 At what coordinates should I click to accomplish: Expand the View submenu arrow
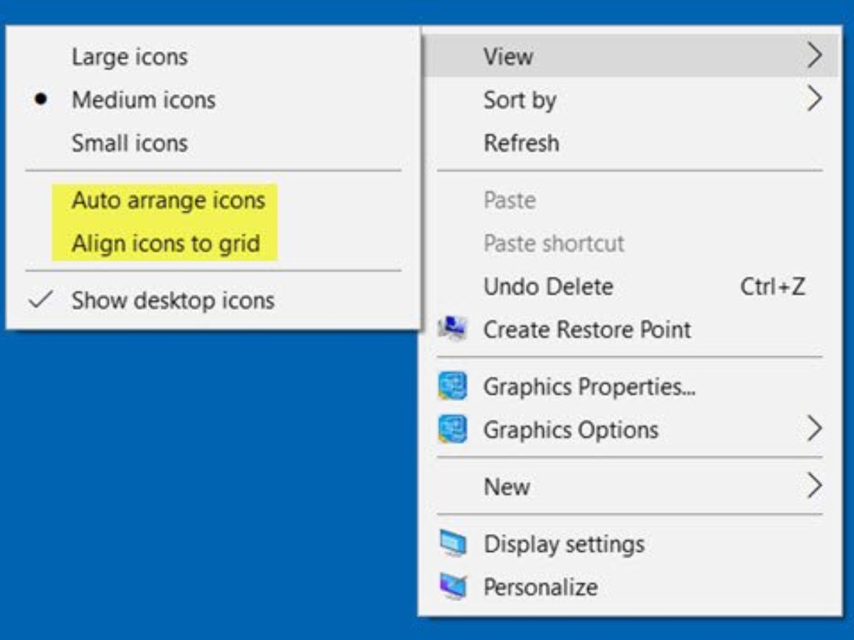pyautogui.click(x=814, y=55)
